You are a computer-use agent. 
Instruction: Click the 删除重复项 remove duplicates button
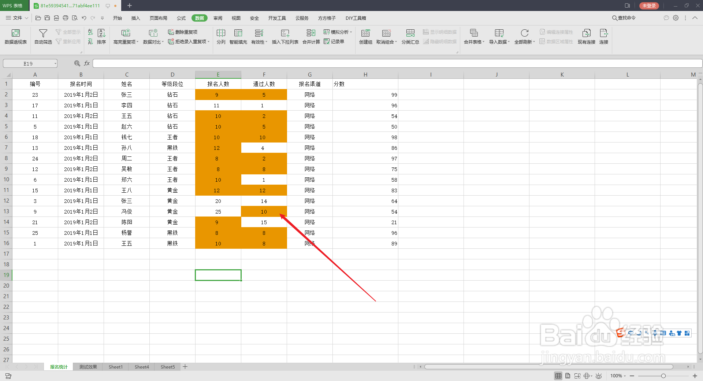[183, 32]
